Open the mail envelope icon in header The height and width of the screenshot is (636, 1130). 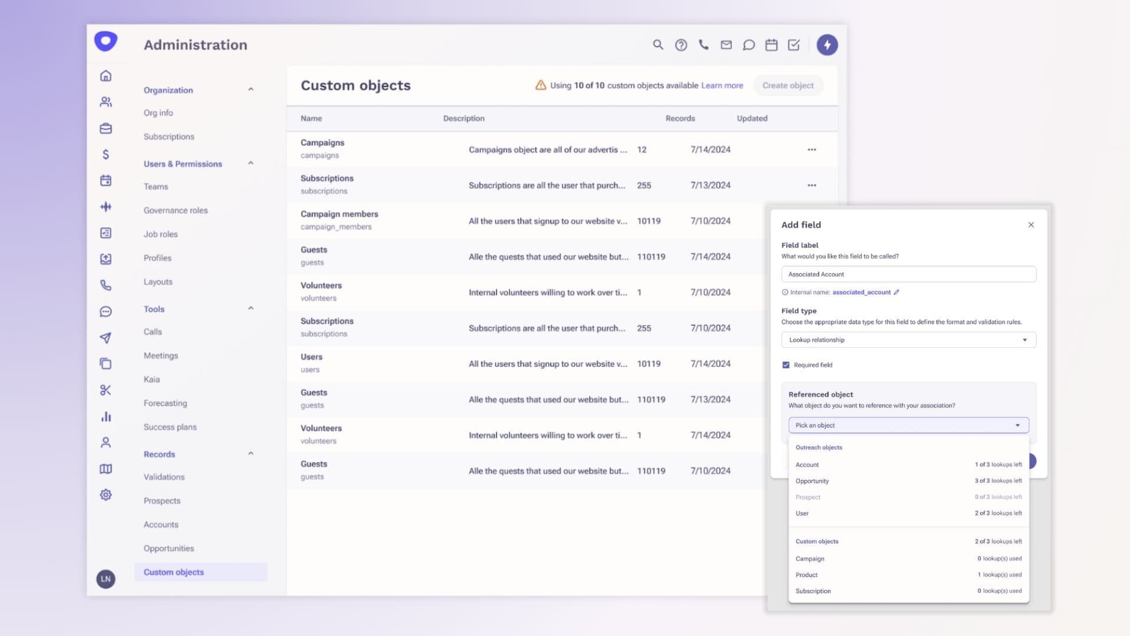pos(726,45)
